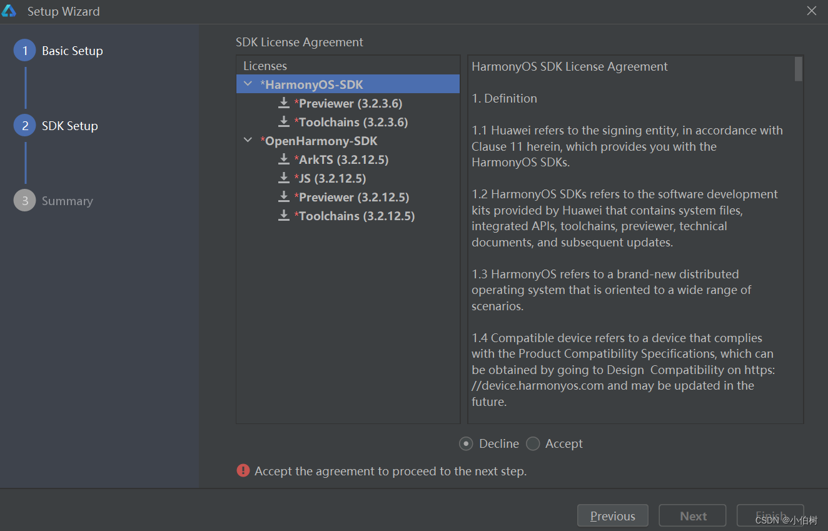Collapse the OpenHarmony-SDK license group
The image size is (828, 531).
(248, 141)
